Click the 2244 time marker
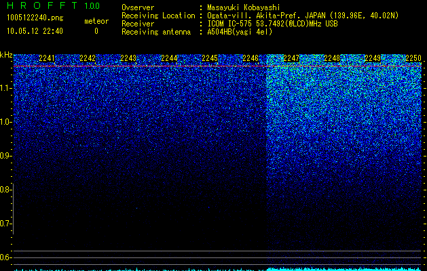The height and width of the screenshot is (271, 427). tap(169, 58)
